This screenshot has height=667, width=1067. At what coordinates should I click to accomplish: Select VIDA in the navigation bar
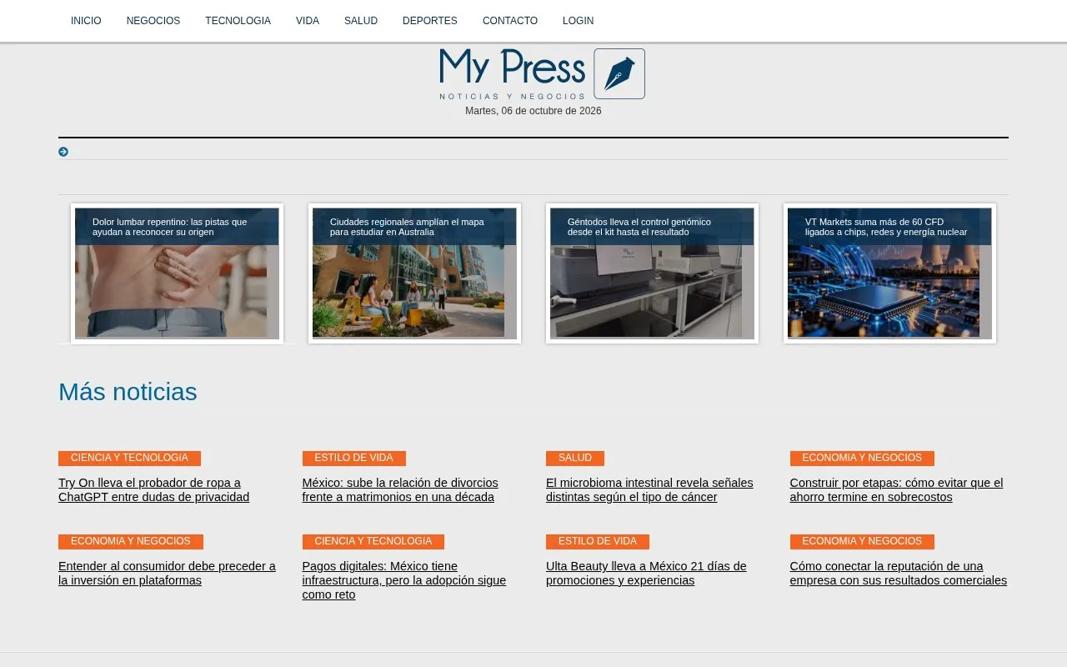coord(308,21)
